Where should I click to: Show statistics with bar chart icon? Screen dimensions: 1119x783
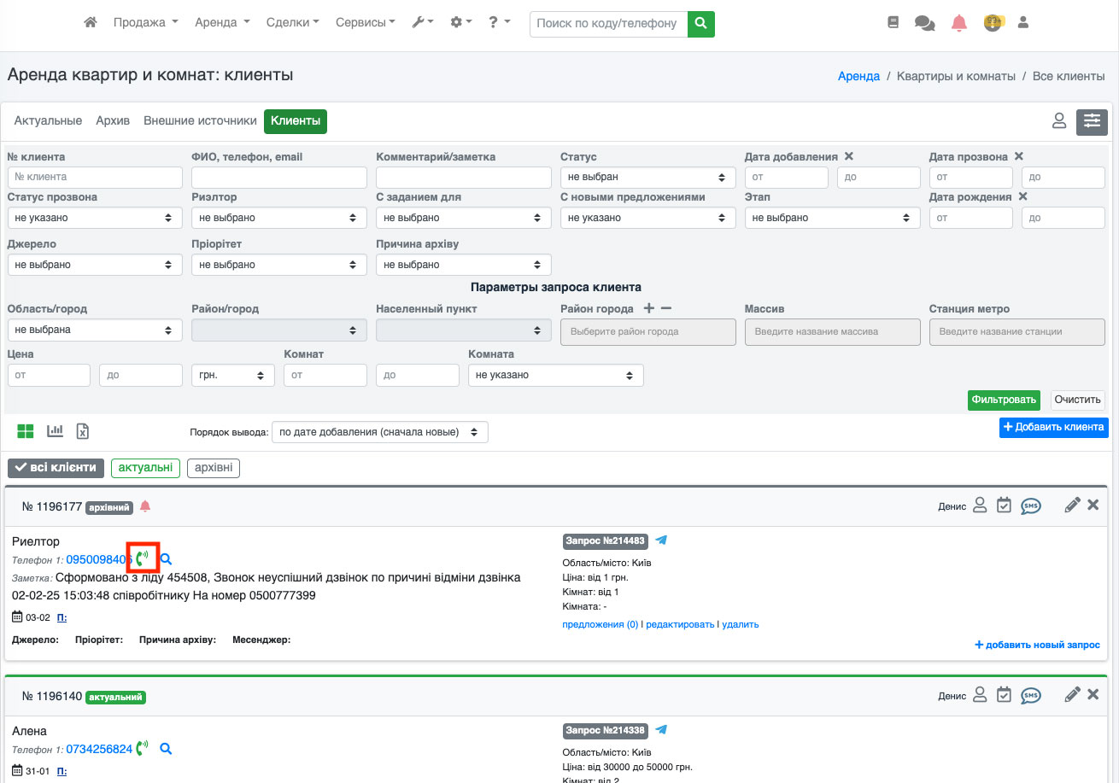(56, 431)
